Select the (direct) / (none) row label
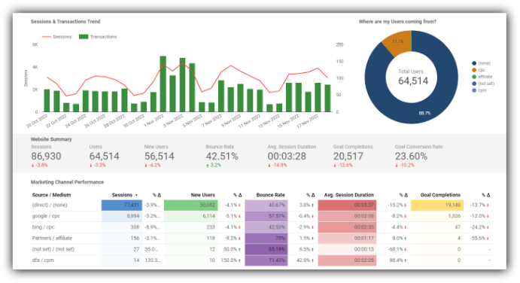The width and height of the screenshot is (520, 283). (50, 205)
